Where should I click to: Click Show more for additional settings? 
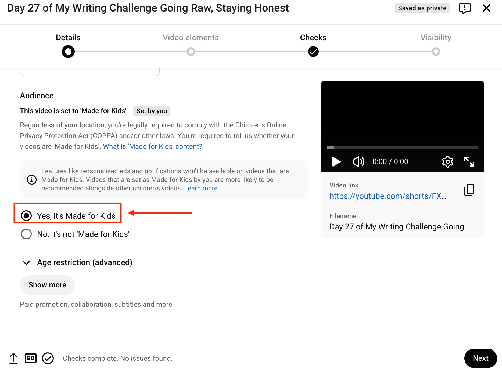(x=47, y=285)
